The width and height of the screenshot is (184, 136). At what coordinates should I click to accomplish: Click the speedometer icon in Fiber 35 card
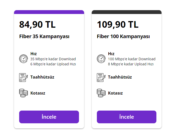(23, 59)
